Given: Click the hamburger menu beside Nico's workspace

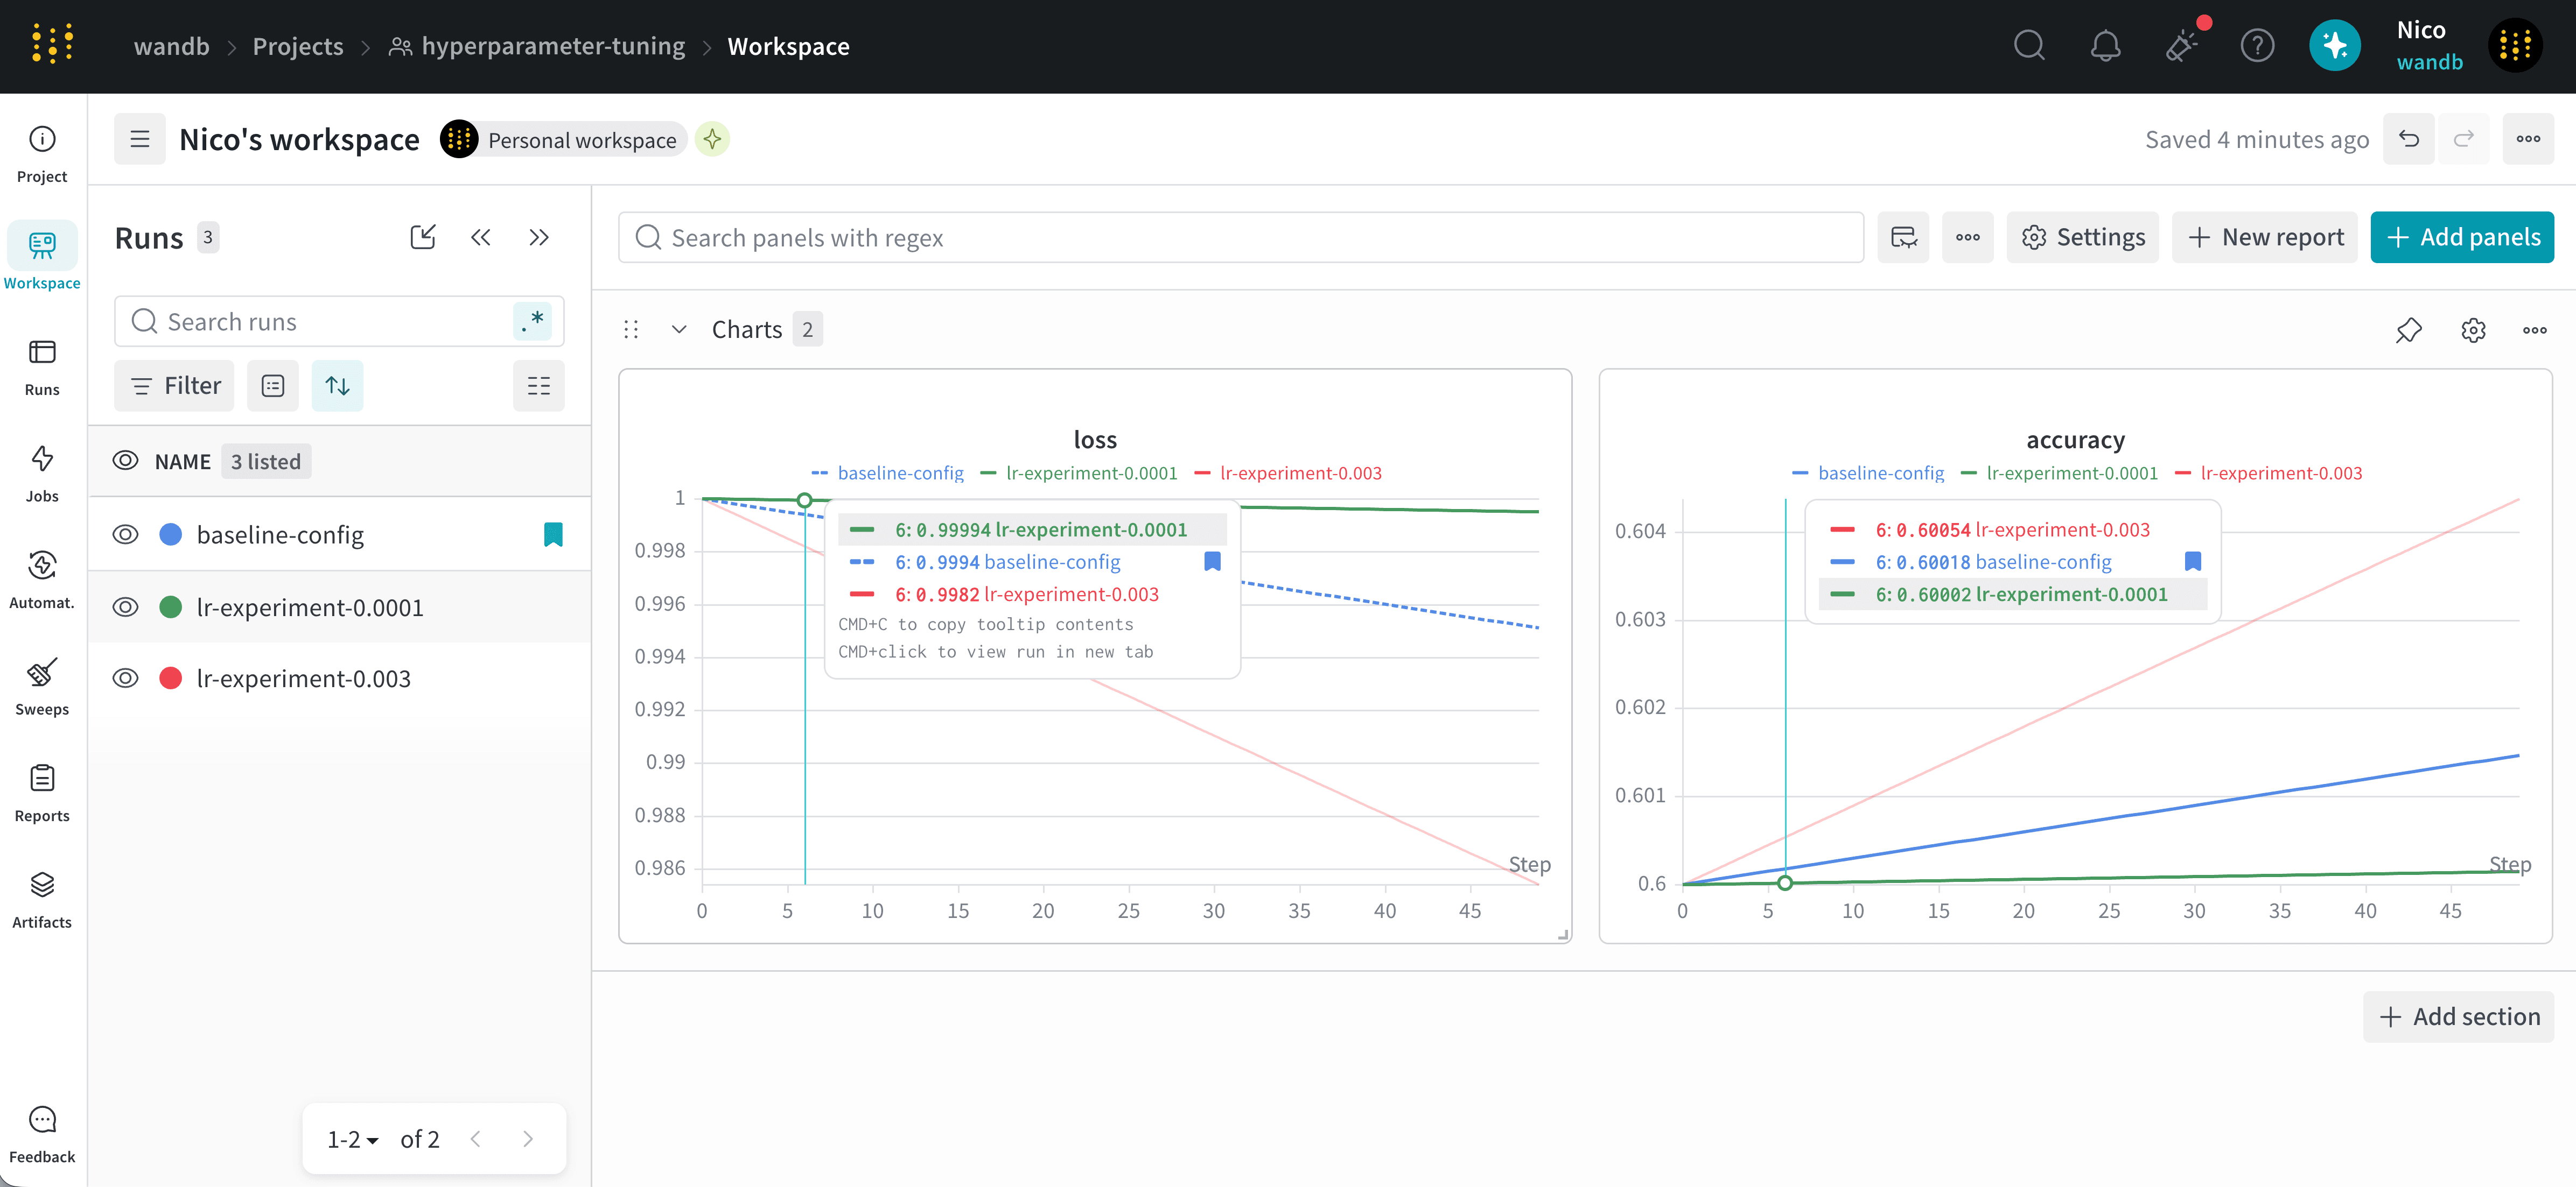Looking at the screenshot, I should click(140, 139).
